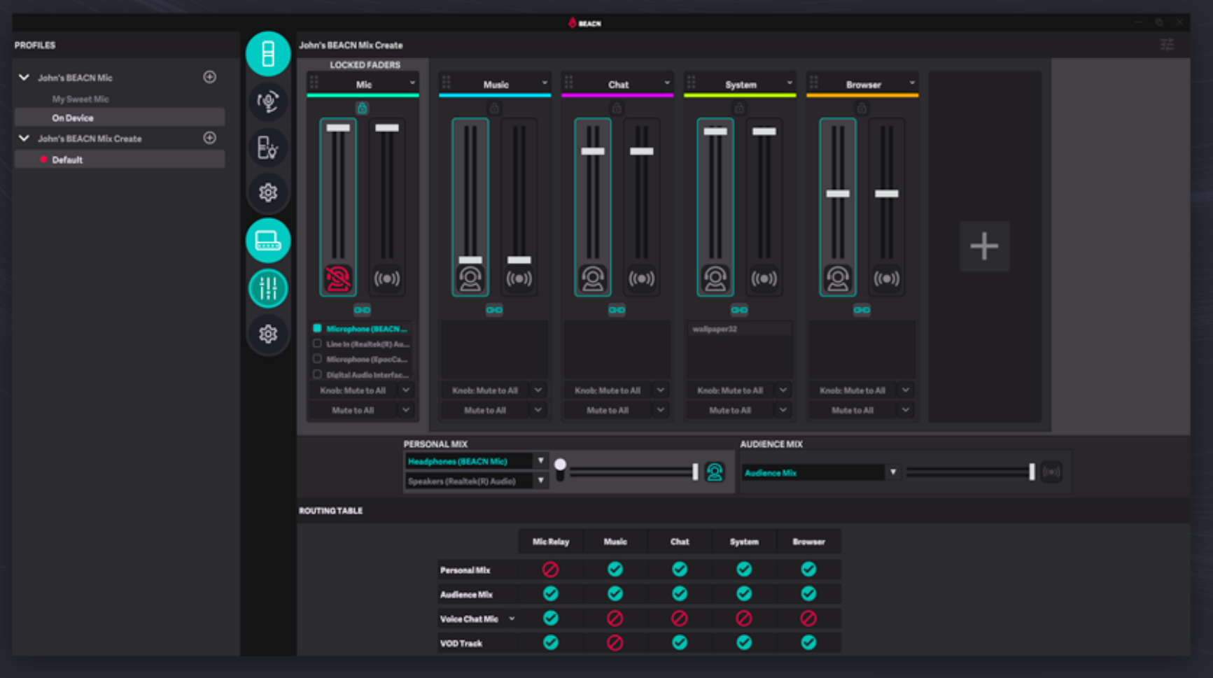The image size is (1213, 678).
Task: Lock the Browser channel fader
Action: point(862,108)
